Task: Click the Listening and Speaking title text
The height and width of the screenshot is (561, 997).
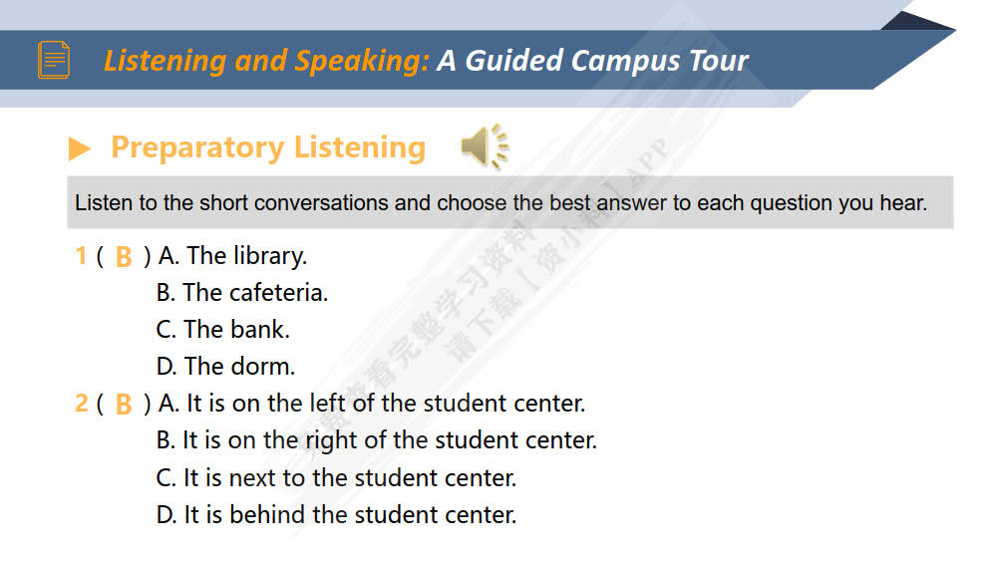Action: coord(266,61)
